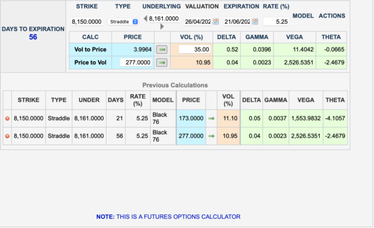Image resolution: width=374 pixels, height=228 pixels.
Task: Click the Price to Vol right-arrow button
Action: [162, 62]
